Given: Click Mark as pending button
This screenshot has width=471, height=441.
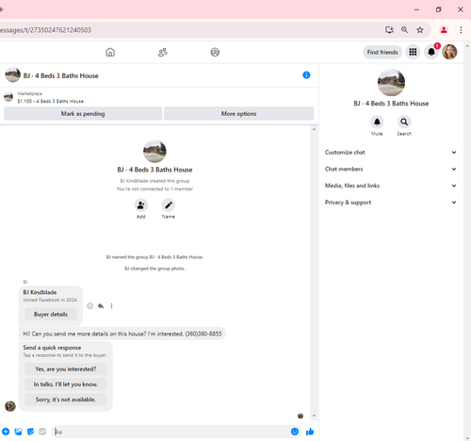Looking at the screenshot, I should (83, 114).
